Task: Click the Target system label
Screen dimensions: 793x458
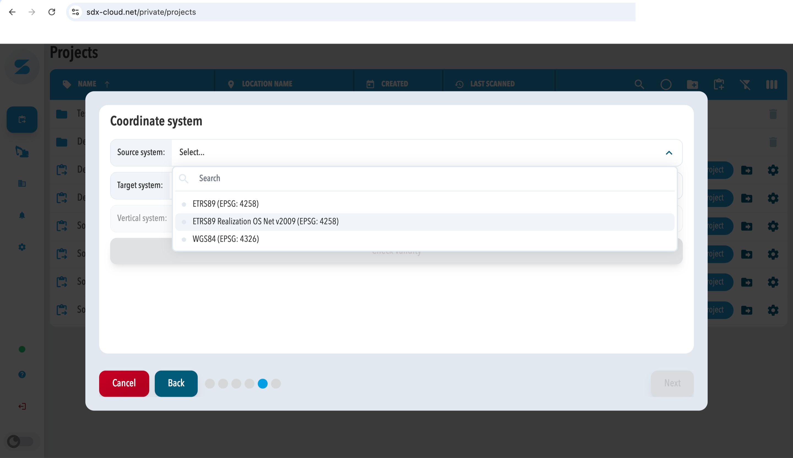Action: (x=140, y=185)
